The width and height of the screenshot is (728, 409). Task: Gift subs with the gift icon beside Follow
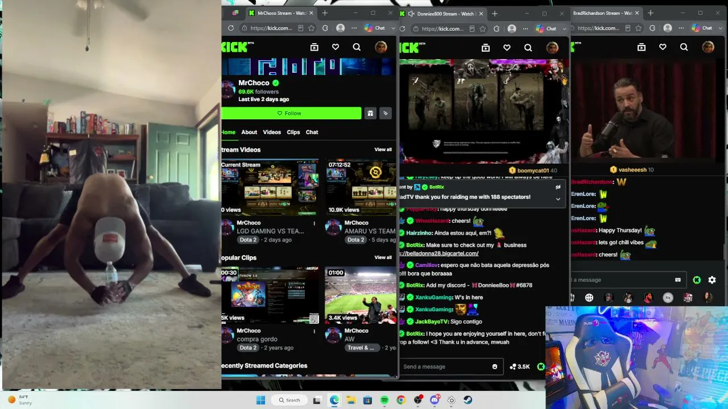coord(370,113)
